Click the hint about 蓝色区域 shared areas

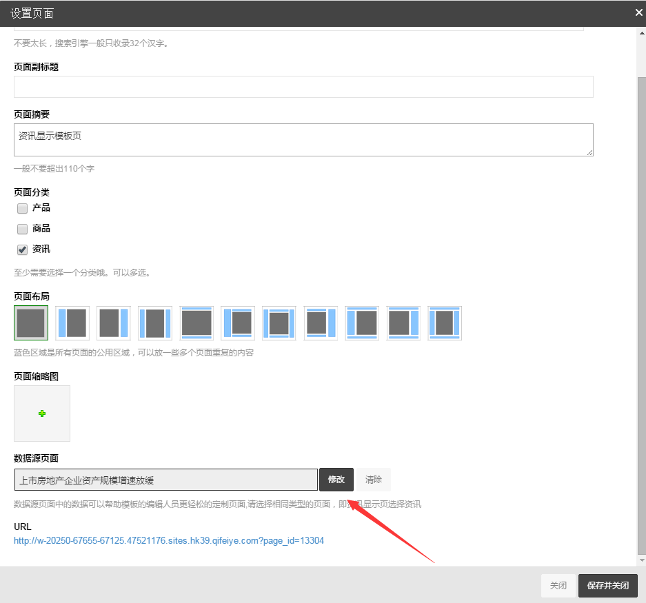click(134, 353)
